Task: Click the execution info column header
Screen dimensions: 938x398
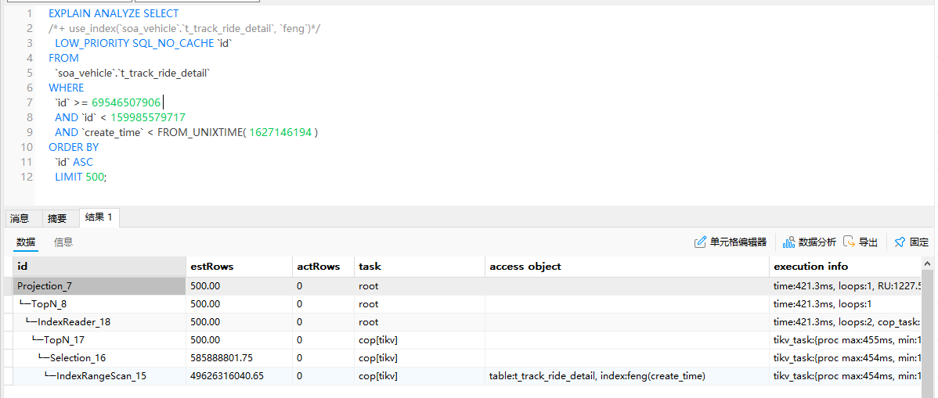Action: tap(810, 267)
